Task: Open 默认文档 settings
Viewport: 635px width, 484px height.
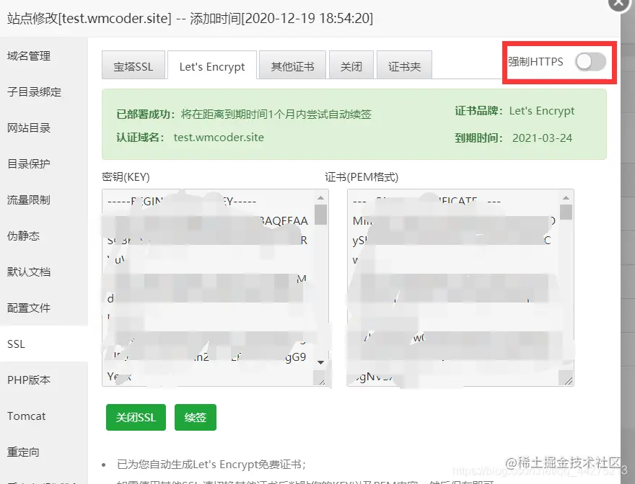Action: [x=31, y=272]
